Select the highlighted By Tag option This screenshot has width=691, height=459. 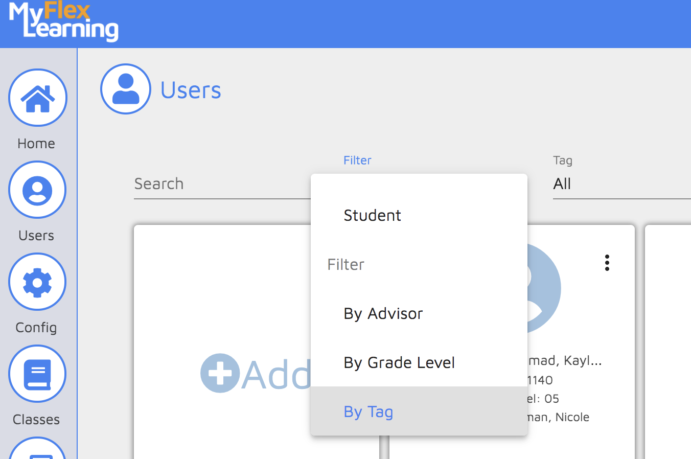click(x=368, y=411)
